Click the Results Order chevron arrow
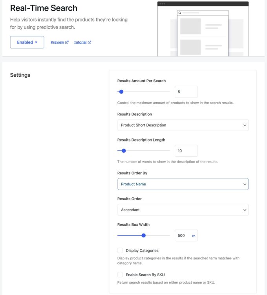 click(x=245, y=210)
